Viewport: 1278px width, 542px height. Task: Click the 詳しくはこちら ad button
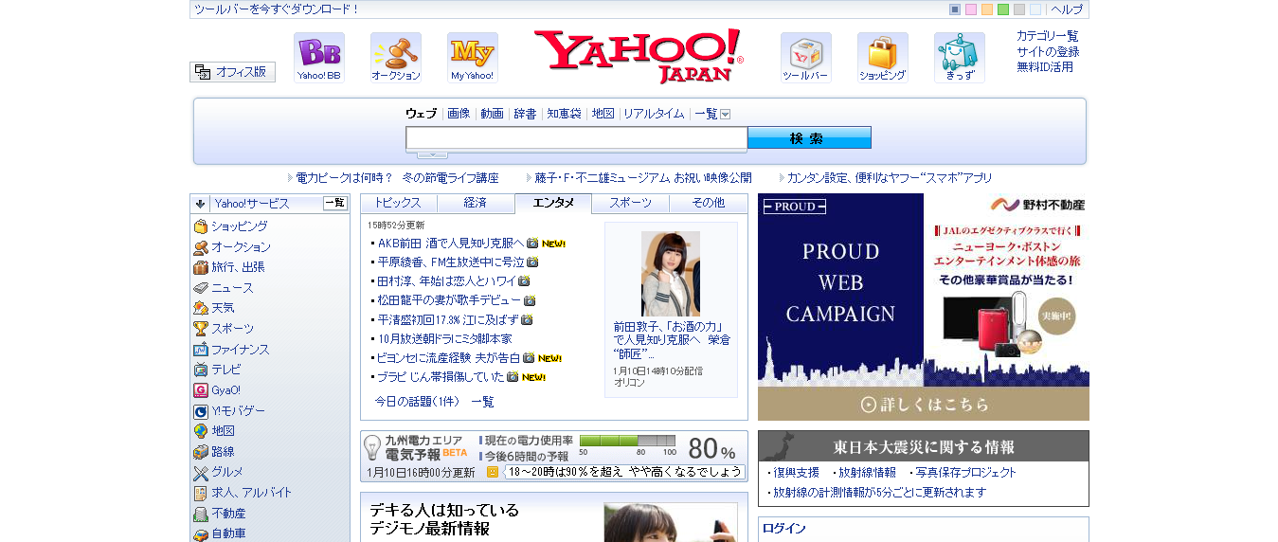924,405
